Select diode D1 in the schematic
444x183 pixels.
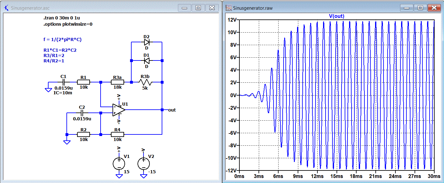click(x=146, y=60)
